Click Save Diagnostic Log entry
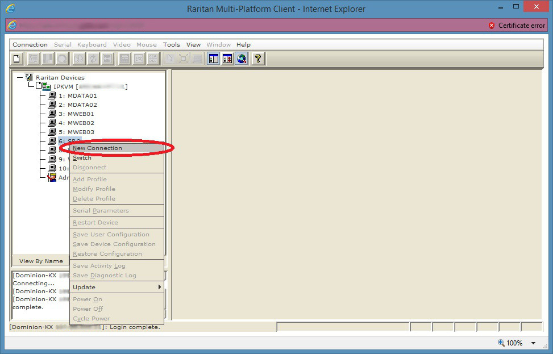Screen dimensions: 553x354 [x=117, y=276]
